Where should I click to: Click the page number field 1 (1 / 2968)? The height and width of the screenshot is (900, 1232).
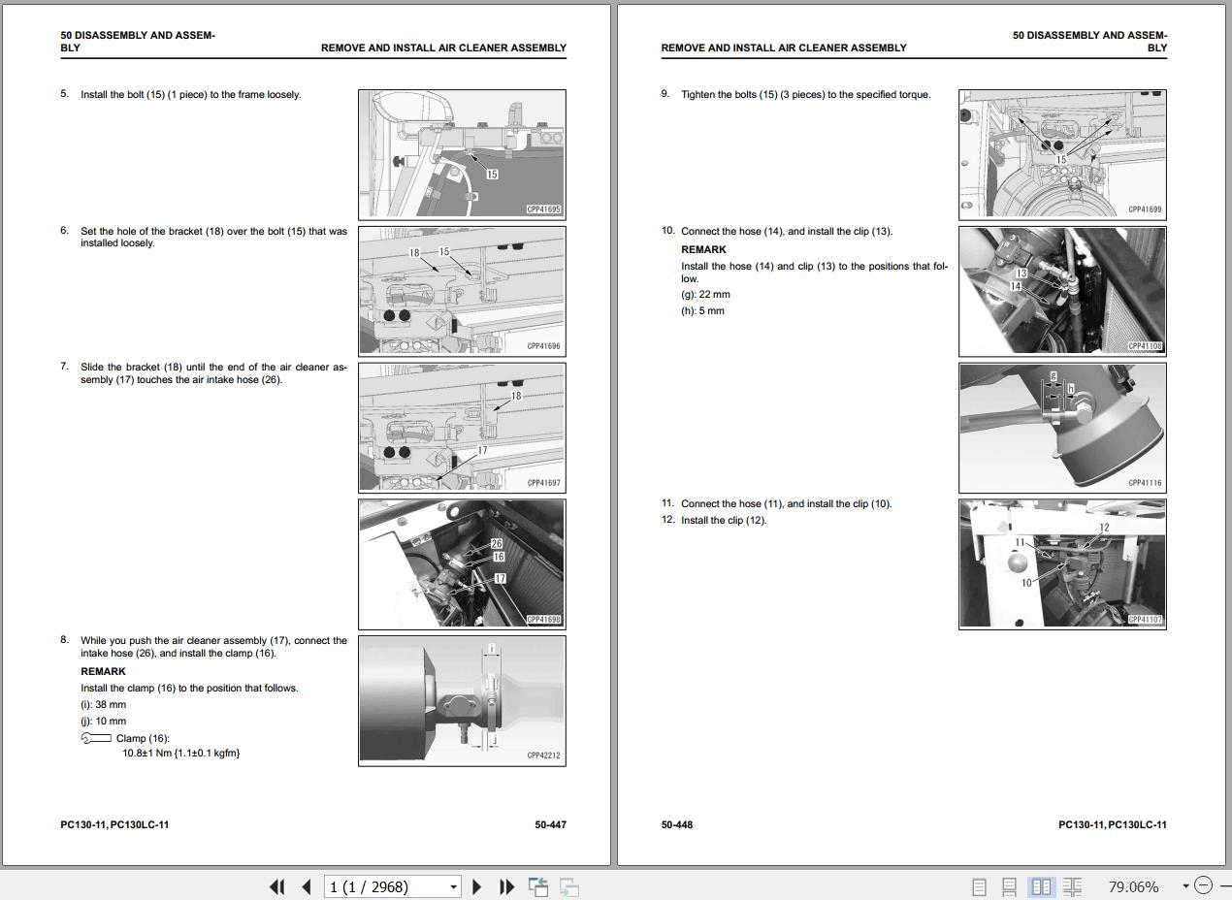tap(384, 886)
